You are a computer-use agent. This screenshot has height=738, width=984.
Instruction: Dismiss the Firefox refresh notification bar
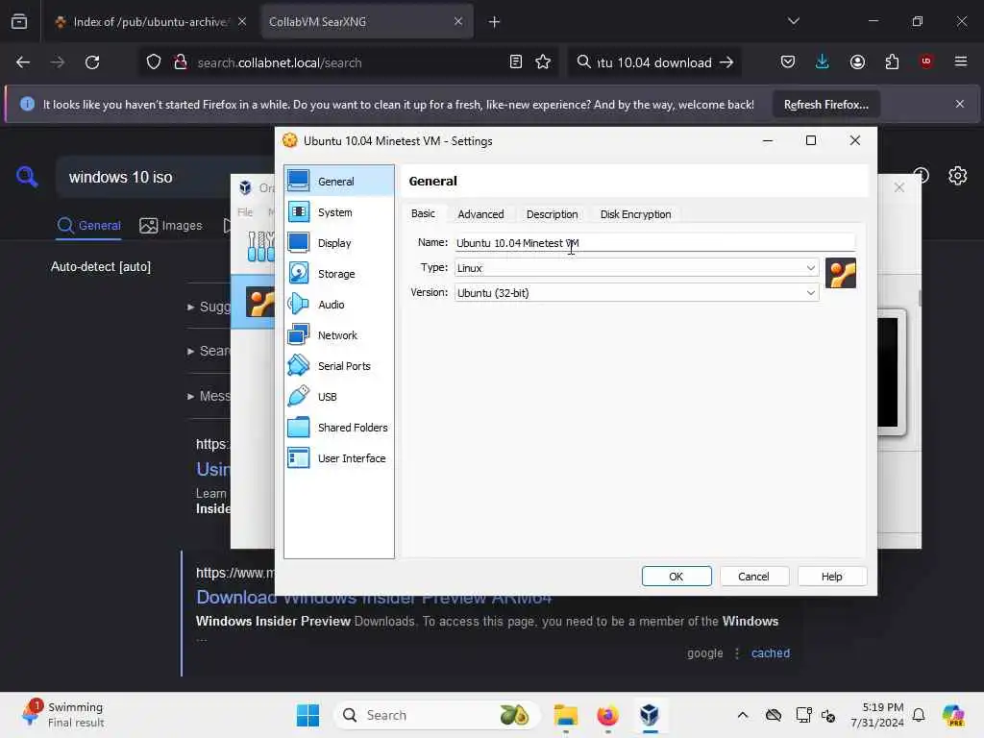point(960,104)
